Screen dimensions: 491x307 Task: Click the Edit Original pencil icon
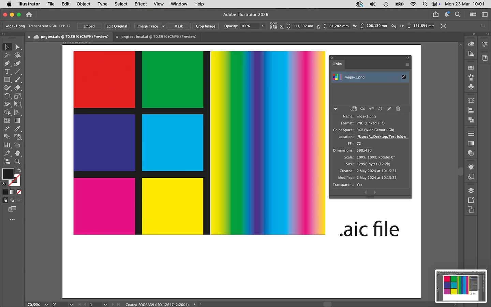tap(389, 109)
